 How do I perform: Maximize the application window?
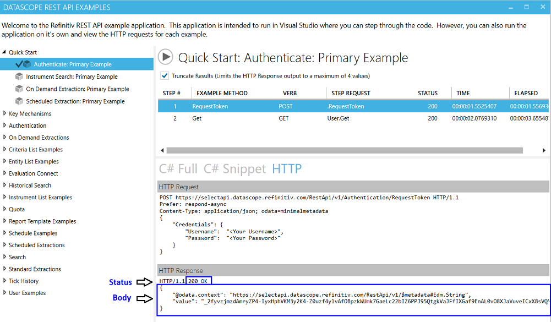point(526,7)
